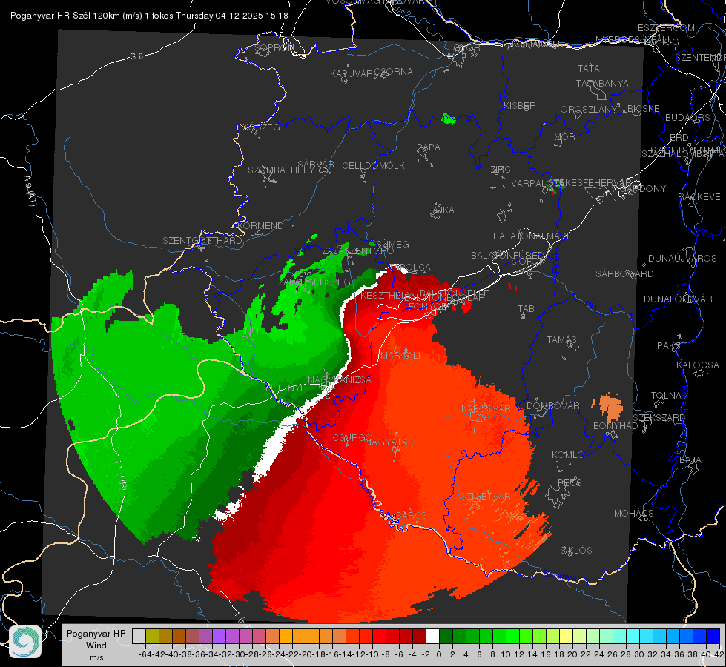The image size is (726, 667).
Task: Click the Poganyvar-HR Wind m/s legend label
Action: pos(96,646)
